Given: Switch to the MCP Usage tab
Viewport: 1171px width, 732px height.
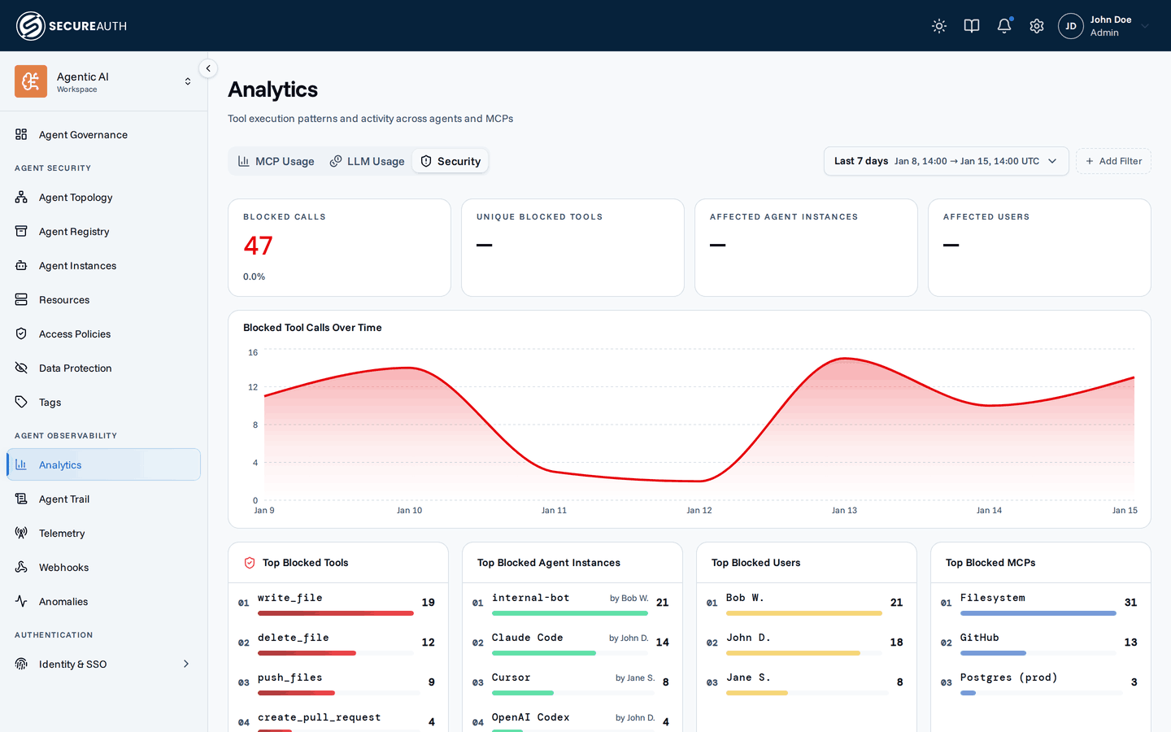Looking at the screenshot, I should click(276, 161).
